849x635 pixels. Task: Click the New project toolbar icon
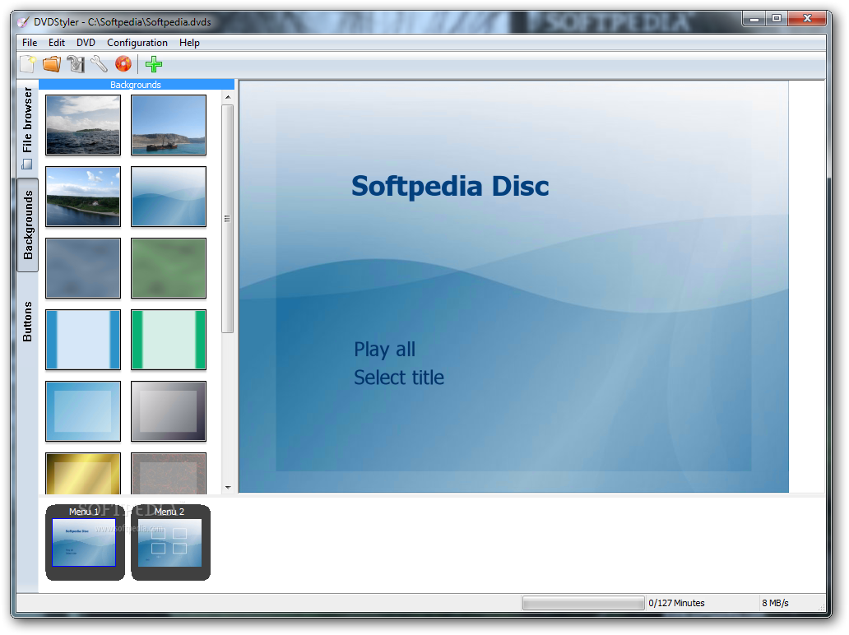click(x=28, y=64)
